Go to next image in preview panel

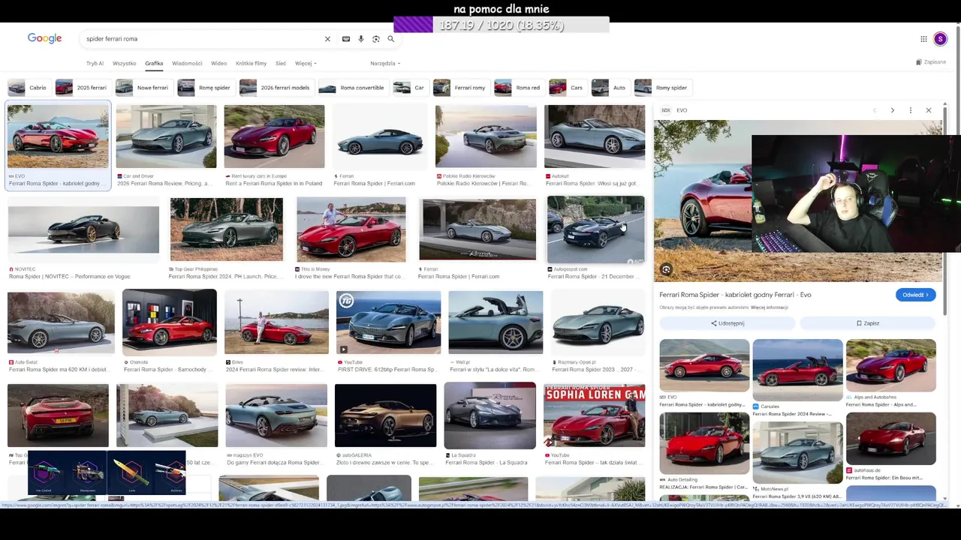click(x=892, y=110)
